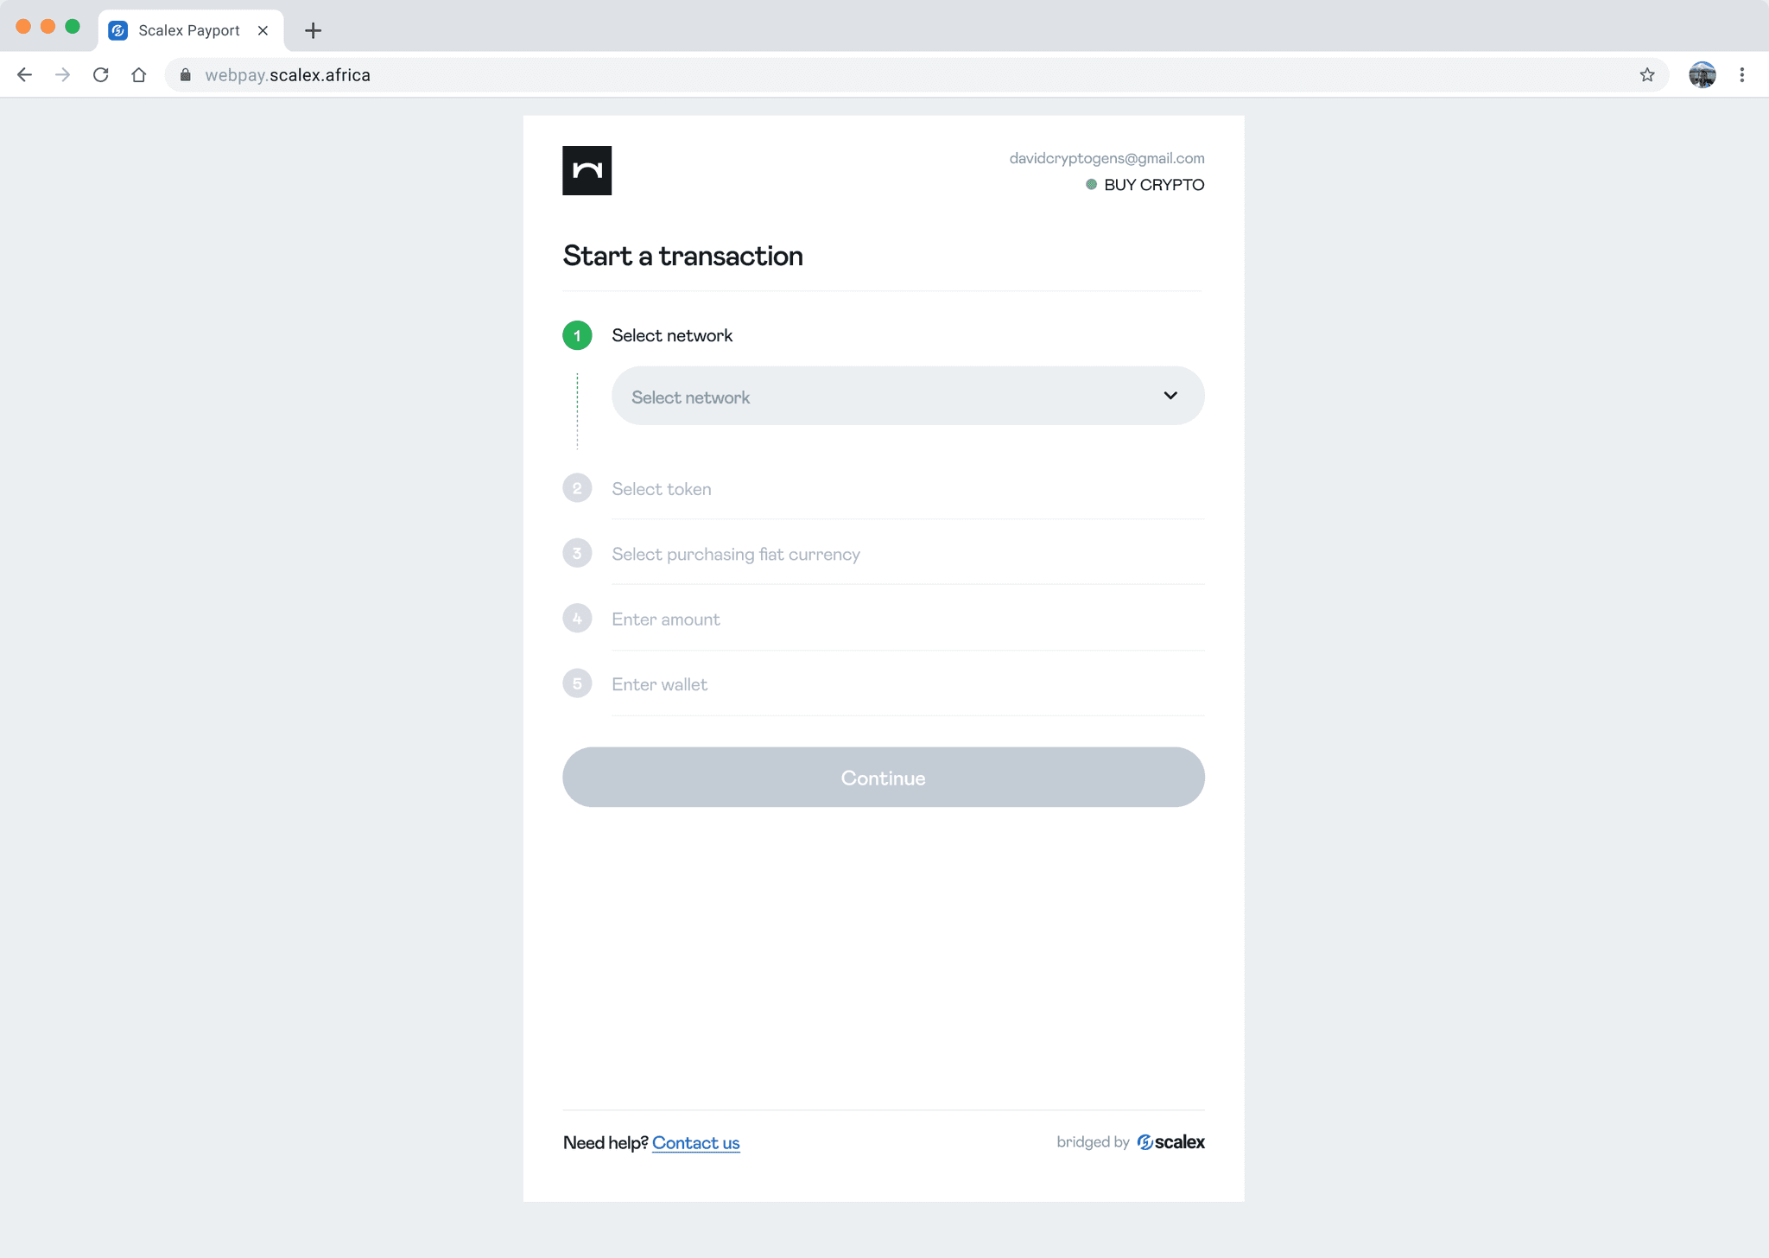
Task: Open a new browser tab
Action: point(314,31)
